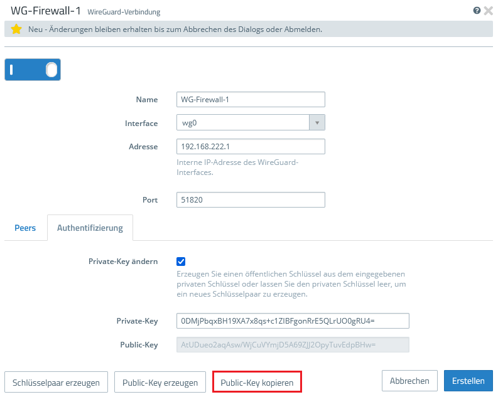Click the WG-Firewall-1 dialog title
The width and height of the screenshot is (498, 397).
click(x=46, y=11)
